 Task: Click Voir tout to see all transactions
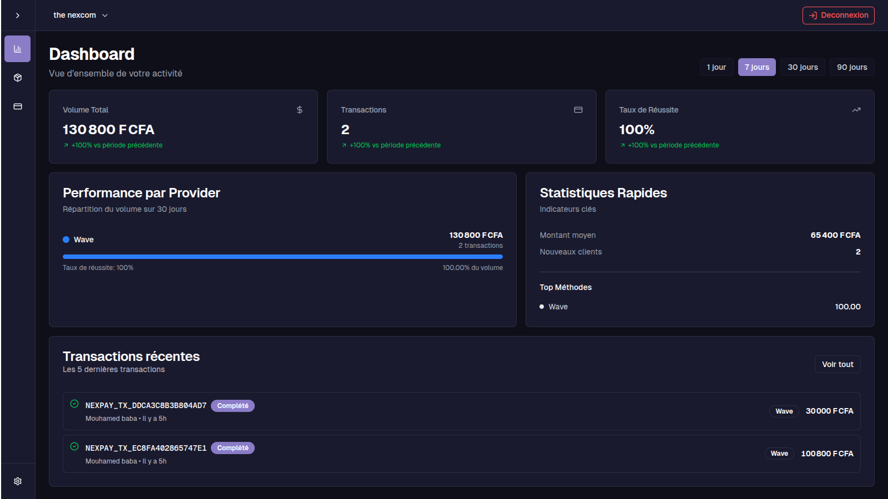tap(837, 364)
